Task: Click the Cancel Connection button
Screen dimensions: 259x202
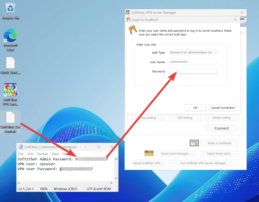Action: click(223, 108)
